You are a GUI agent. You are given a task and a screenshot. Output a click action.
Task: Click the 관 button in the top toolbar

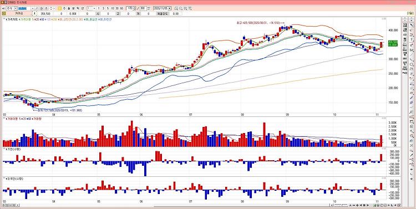42,8
